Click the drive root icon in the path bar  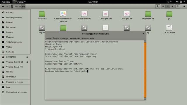click(12, 6)
